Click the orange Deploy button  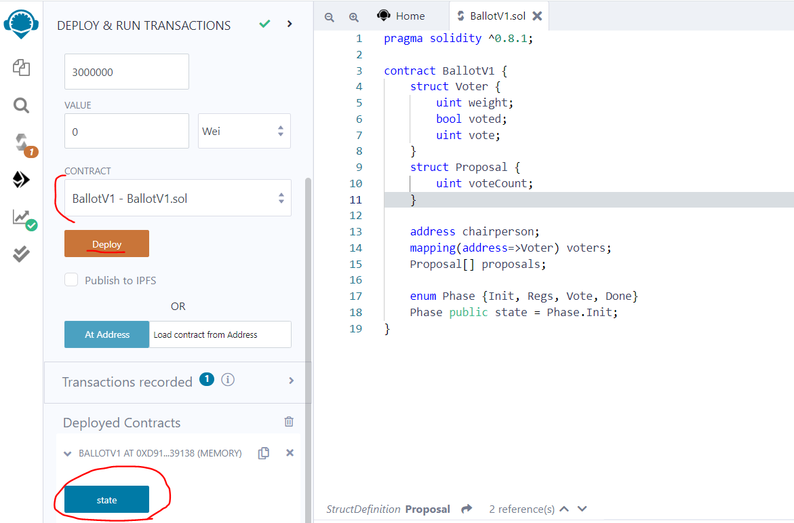coord(107,244)
